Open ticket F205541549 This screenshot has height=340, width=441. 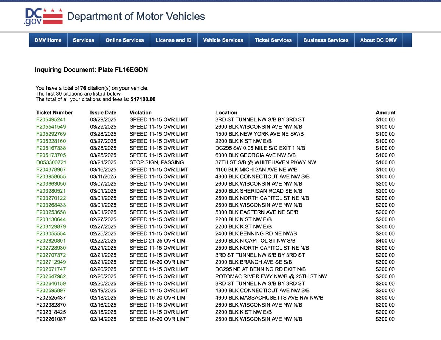(x=51, y=127)
